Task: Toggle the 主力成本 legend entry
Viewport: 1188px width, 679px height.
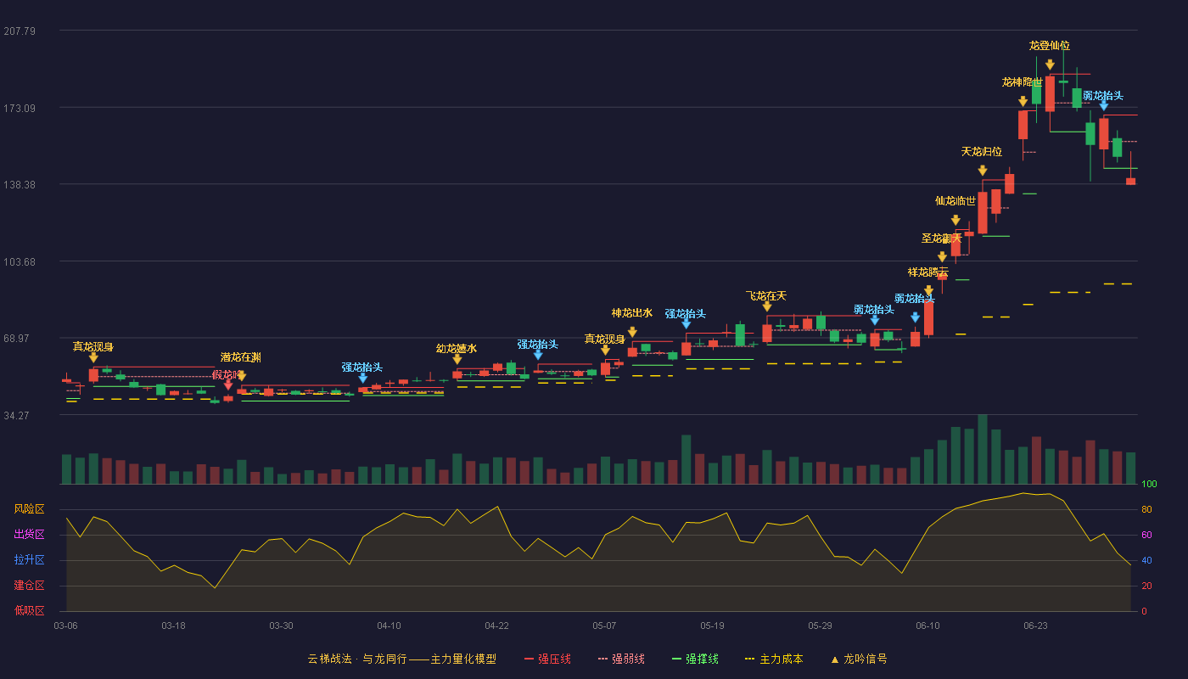Action: pos(774,659)
